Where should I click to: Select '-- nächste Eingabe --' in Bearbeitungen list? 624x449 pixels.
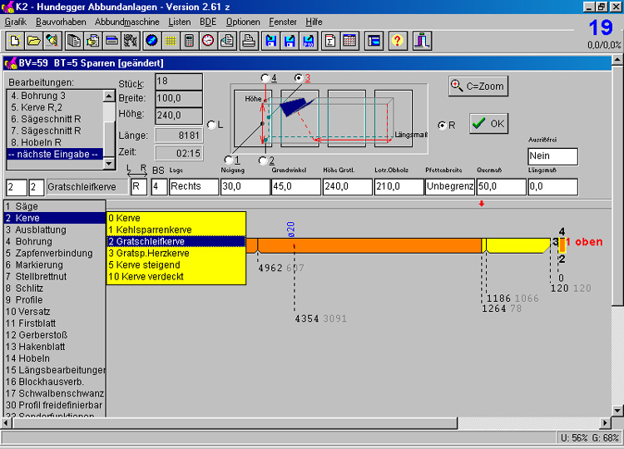click(55, 154)
